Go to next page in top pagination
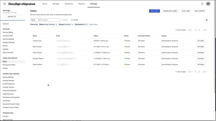Screen dimensions: 216x121 click(x=199, y=30)
